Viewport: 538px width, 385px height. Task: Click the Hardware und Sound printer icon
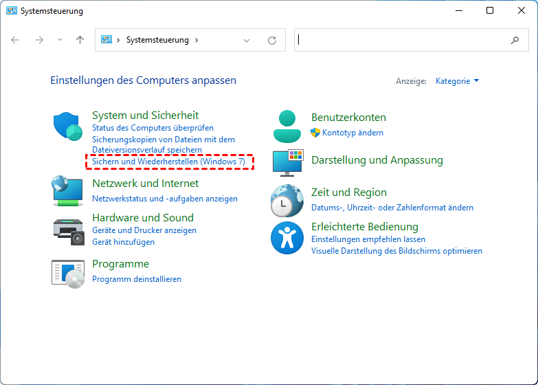(67, 227)
